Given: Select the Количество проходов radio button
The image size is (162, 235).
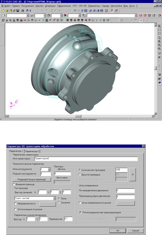Looking at the screenshot, I should 80,170.
